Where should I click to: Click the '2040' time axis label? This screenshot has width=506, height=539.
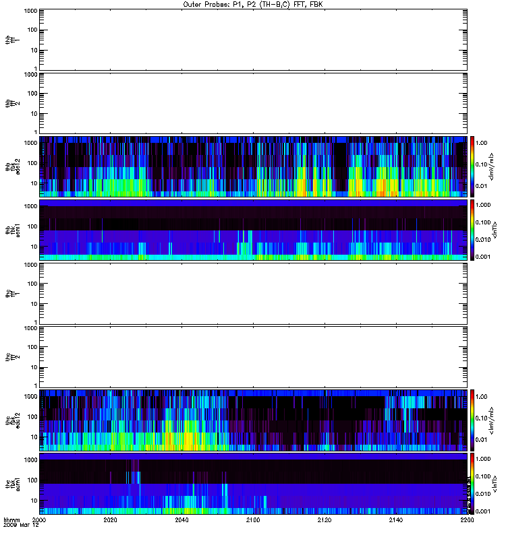(x=181, y=519)
